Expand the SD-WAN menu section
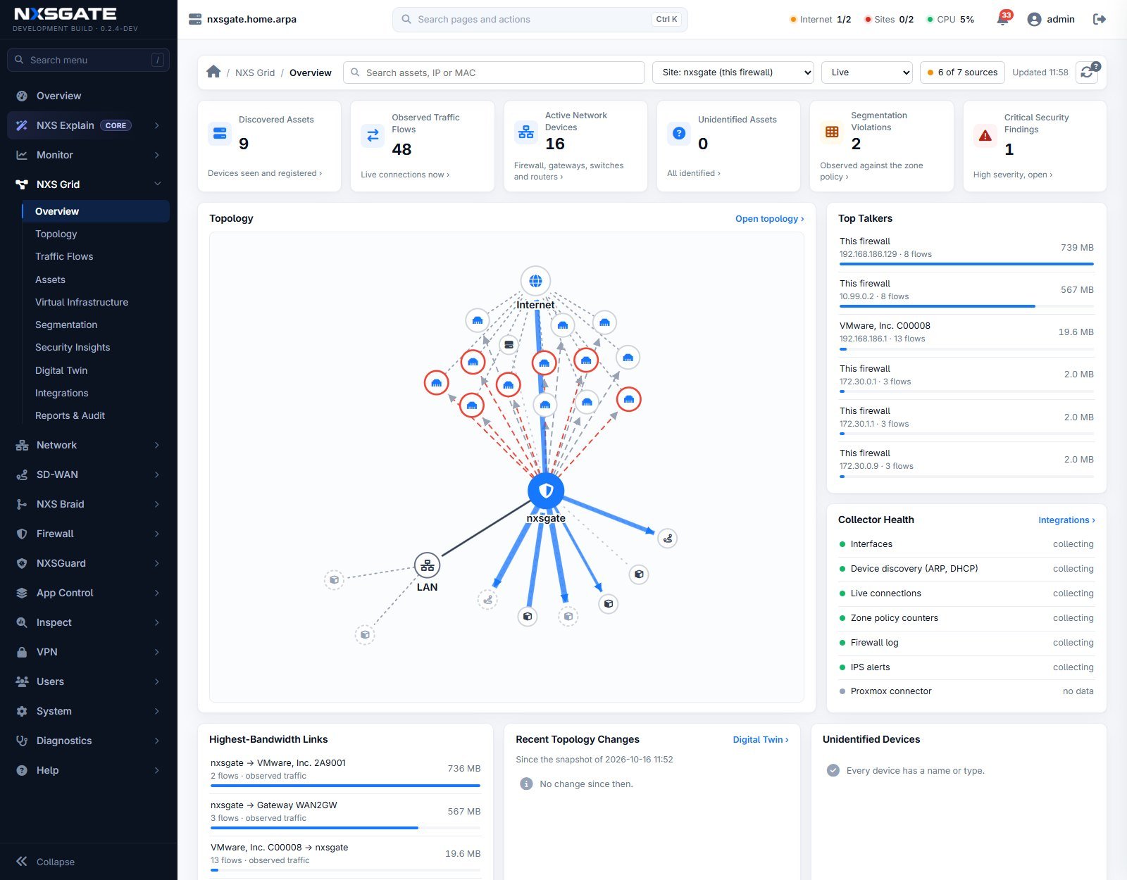The image size is (1127, 880). (88, 474)
